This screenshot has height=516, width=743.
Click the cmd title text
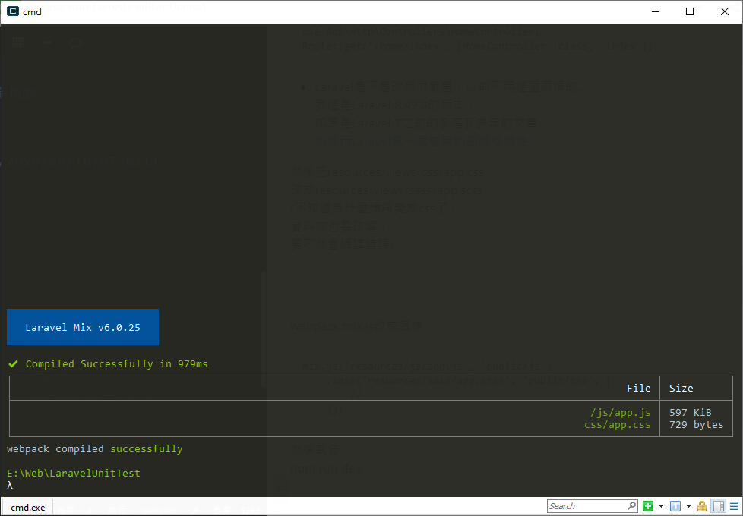[x=32, y=12]
